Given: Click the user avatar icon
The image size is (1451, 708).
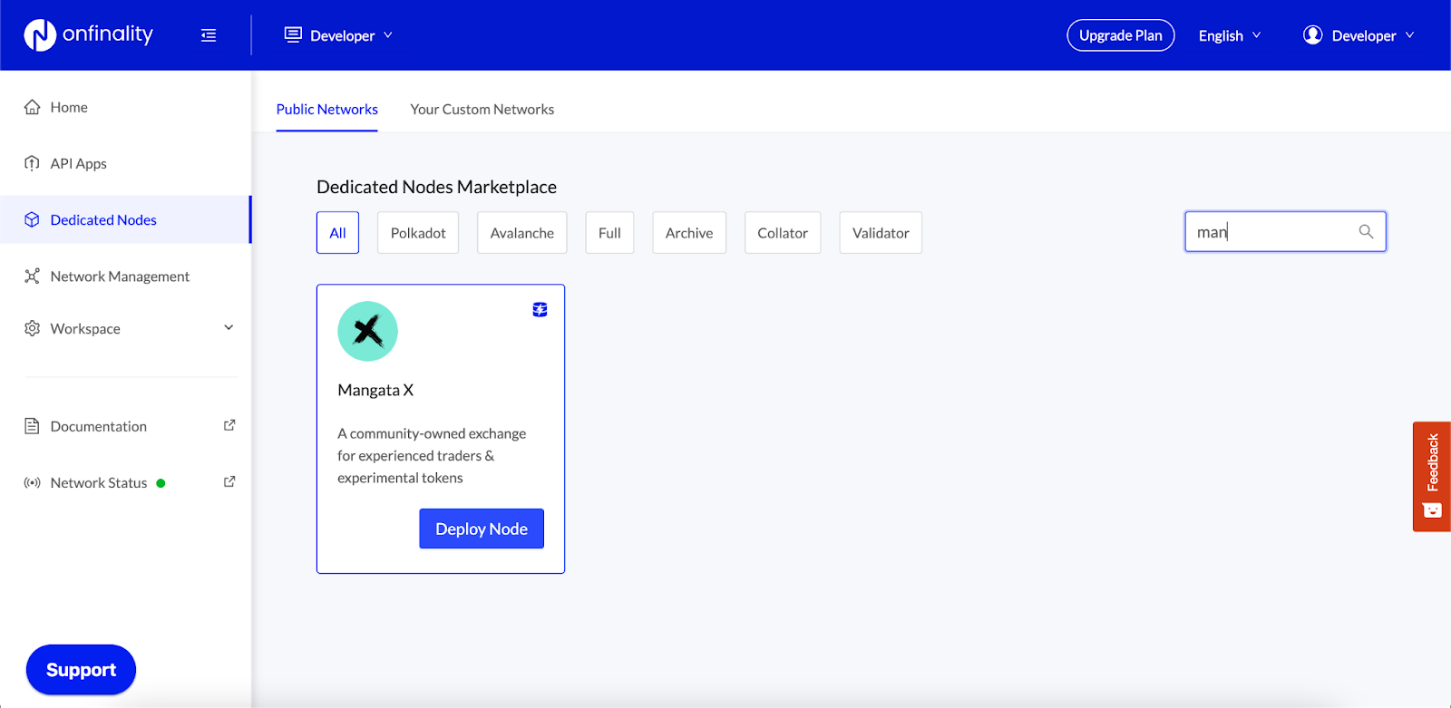Looking at the screenshot, I should [x=1312, y=34].
